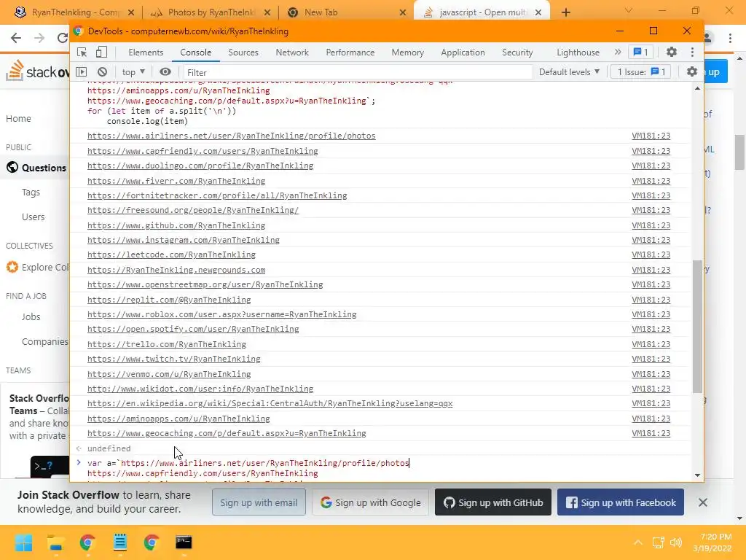Click the Stack Overflow logo
The width and height of the screenshot is (746, 560).
38,71
